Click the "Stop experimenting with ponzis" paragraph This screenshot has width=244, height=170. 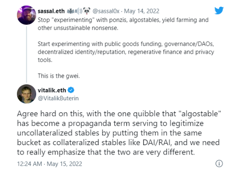pyautogui.click(x=123, y=24)
